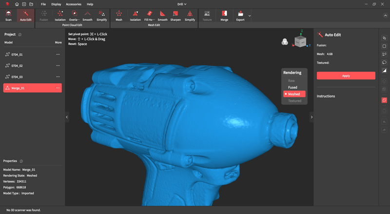Select the Auto Edit wand tool
This screenshot has height=214, width=390.
pyautogui.click(x=26, y=16)
